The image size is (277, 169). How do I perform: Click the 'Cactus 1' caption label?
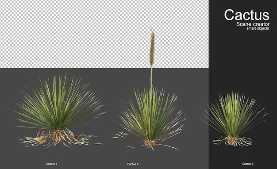pyautogui.click(x=52, y=164)
